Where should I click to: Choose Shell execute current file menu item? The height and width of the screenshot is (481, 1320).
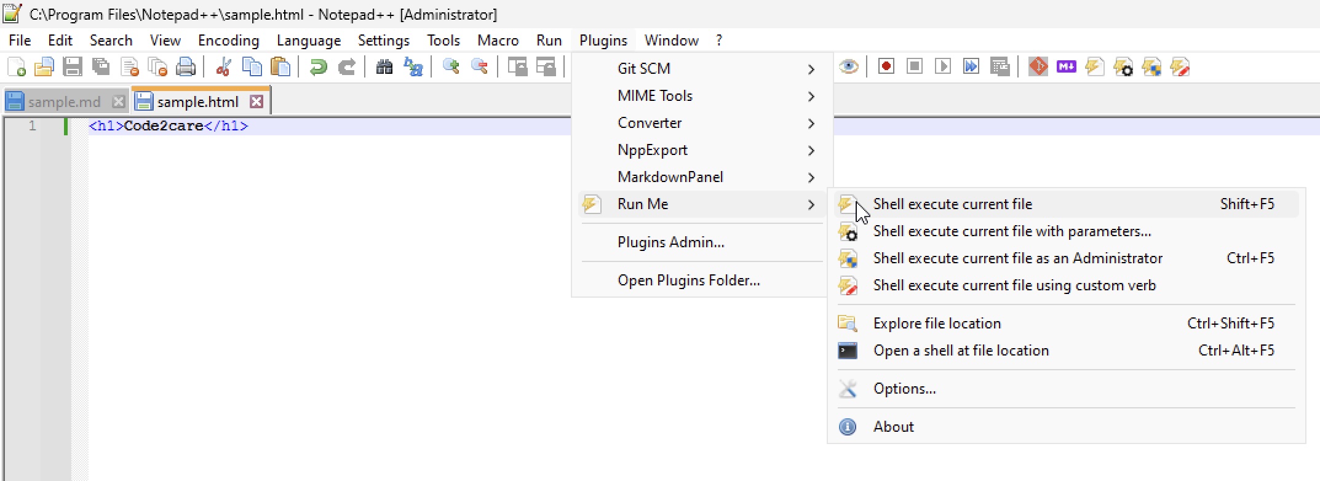pyautogui.click(x=1066, y=204)
